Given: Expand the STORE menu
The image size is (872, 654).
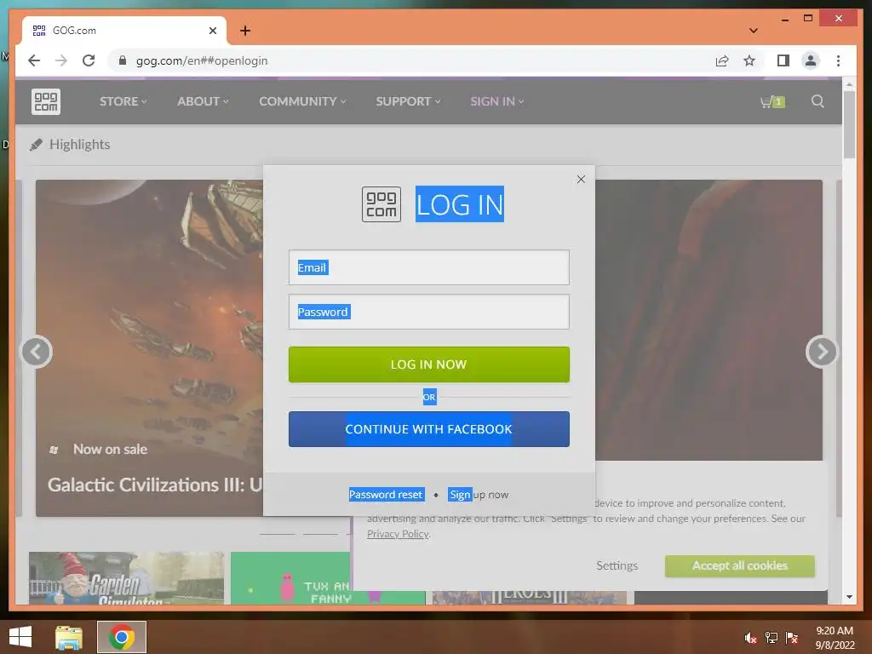Looking at the screenshot, I should (x=123, y=101).
